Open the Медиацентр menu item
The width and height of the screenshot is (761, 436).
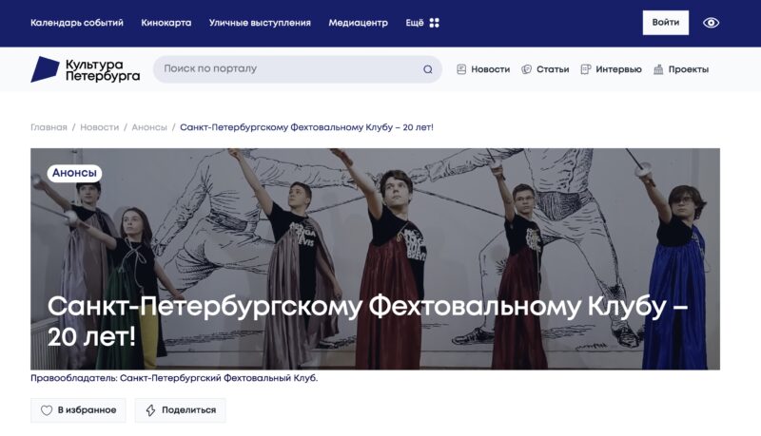coord(359,23)
